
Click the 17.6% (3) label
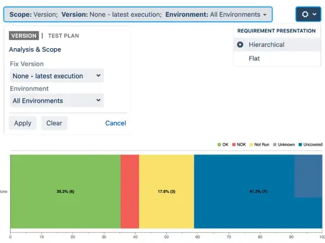click(166, 192)
